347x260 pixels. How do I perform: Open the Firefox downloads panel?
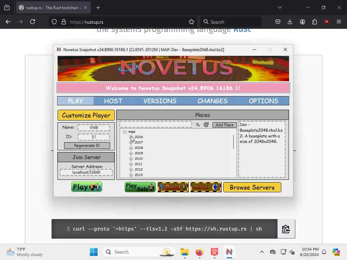290,22
